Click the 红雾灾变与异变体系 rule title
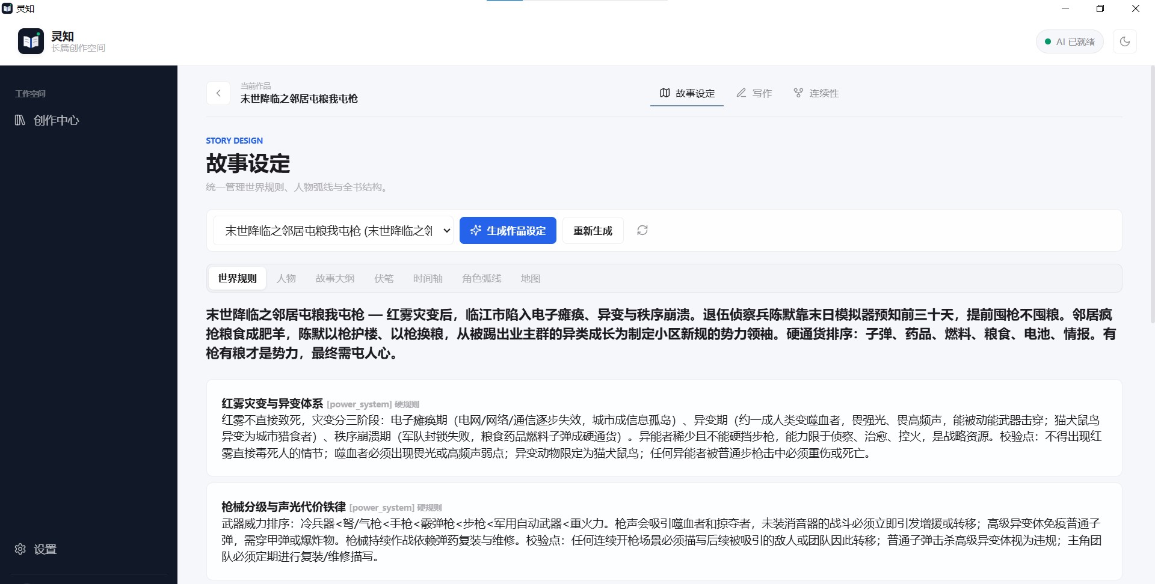Viewport: 1155px width, 584px height. [273, 404]
